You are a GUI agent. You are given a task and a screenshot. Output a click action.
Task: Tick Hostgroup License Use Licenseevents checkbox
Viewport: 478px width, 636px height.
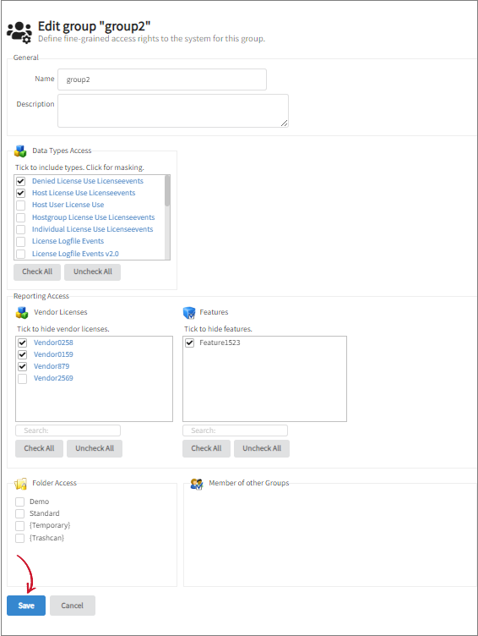pos(20,218)
